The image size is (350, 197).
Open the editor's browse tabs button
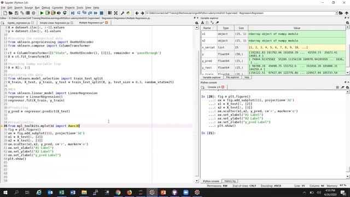(x=2, y=23)
